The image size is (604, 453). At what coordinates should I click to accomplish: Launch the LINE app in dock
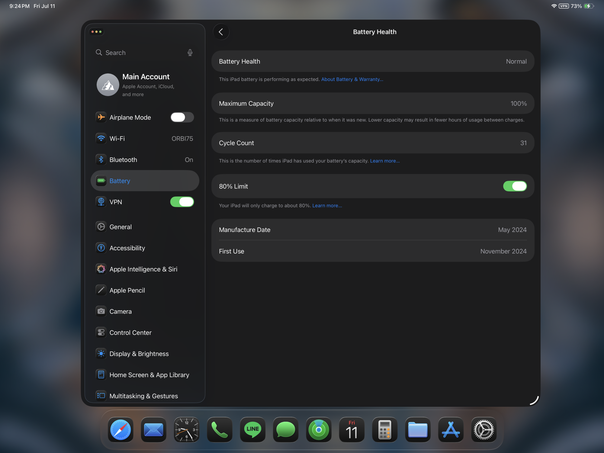252,429
